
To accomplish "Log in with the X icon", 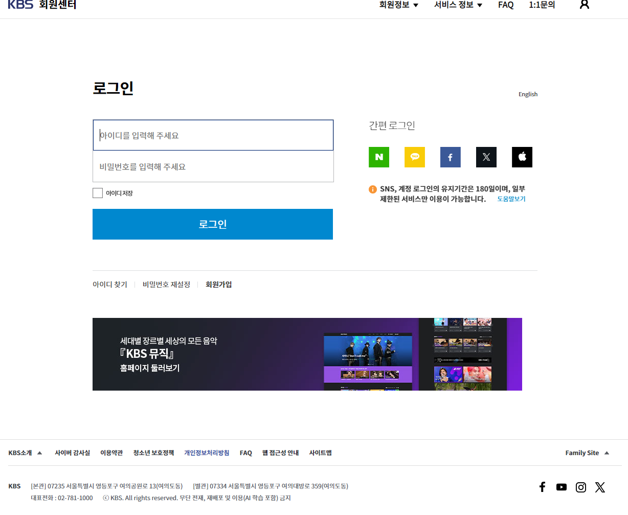I will click(486, 157).
